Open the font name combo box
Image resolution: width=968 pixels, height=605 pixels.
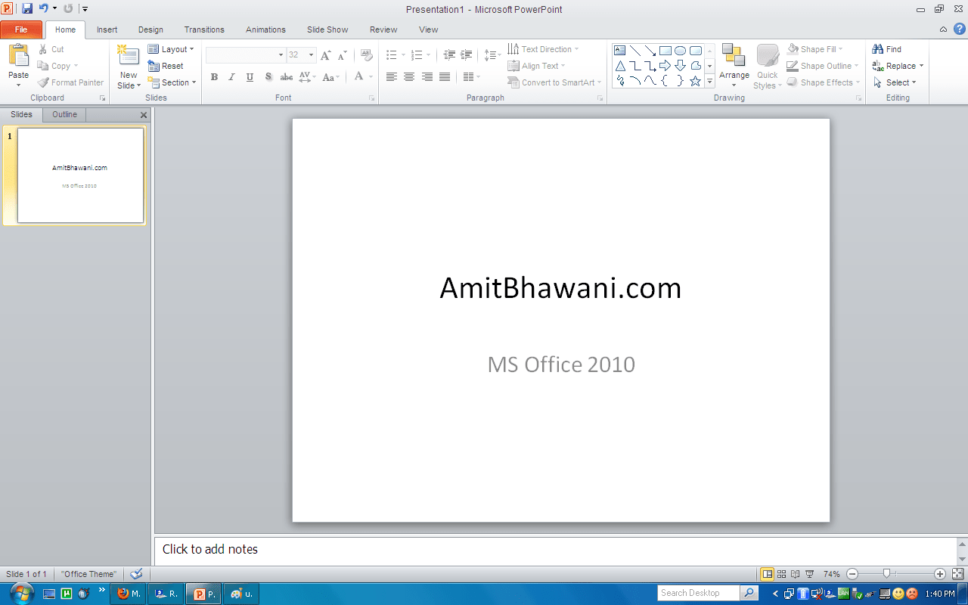[246, 55]
